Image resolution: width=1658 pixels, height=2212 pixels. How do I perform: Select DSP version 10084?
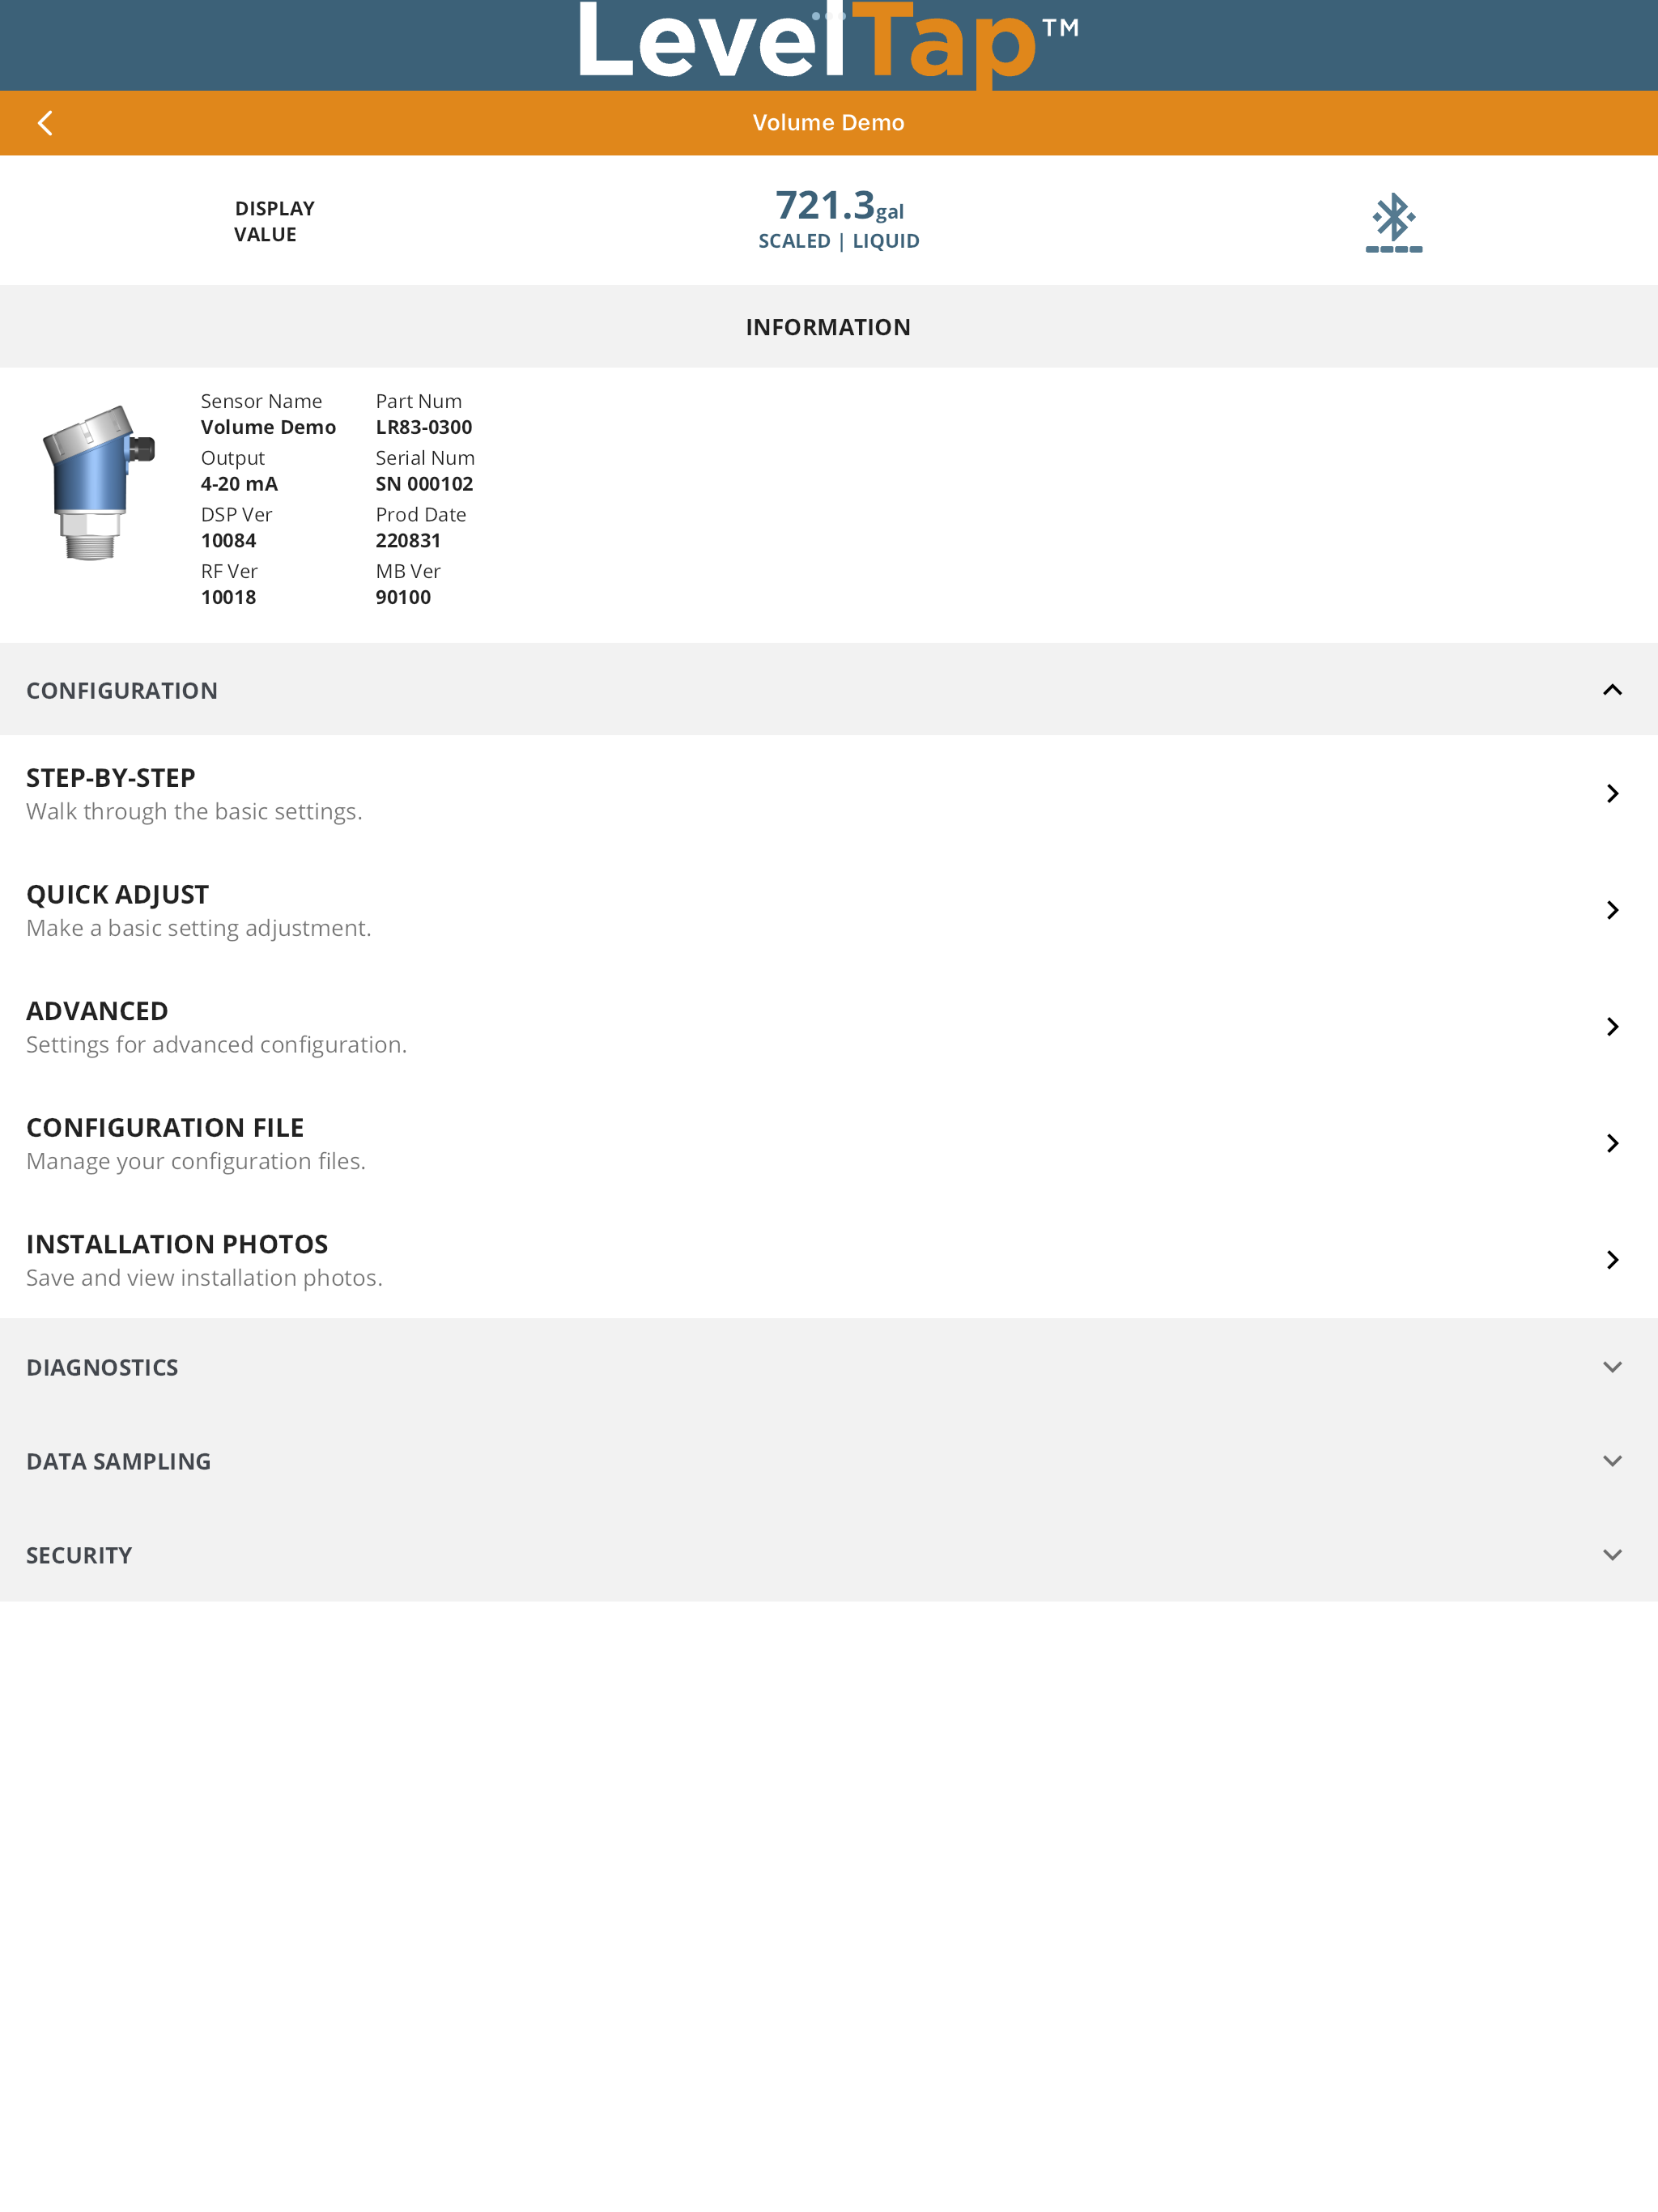click(x=228, y=541)
